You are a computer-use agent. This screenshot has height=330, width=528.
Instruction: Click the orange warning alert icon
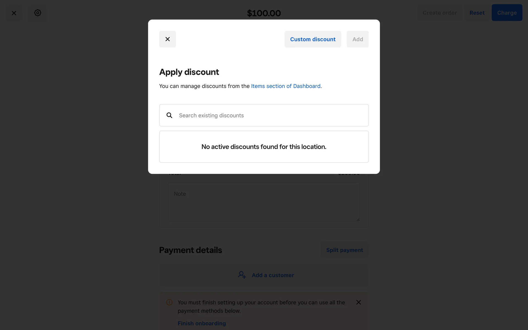click(x=169, y=302)
